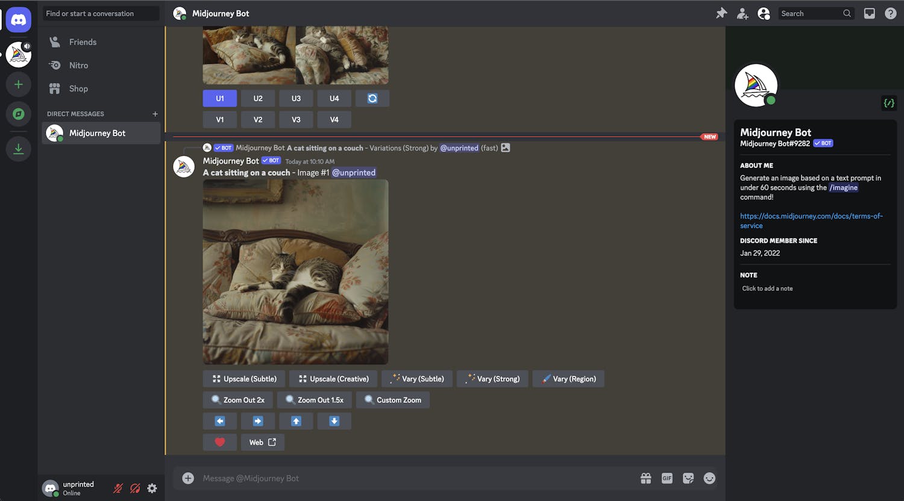Toggle the user profile panel visibility
The image size is (904, 501).
(x=764, y=13)
